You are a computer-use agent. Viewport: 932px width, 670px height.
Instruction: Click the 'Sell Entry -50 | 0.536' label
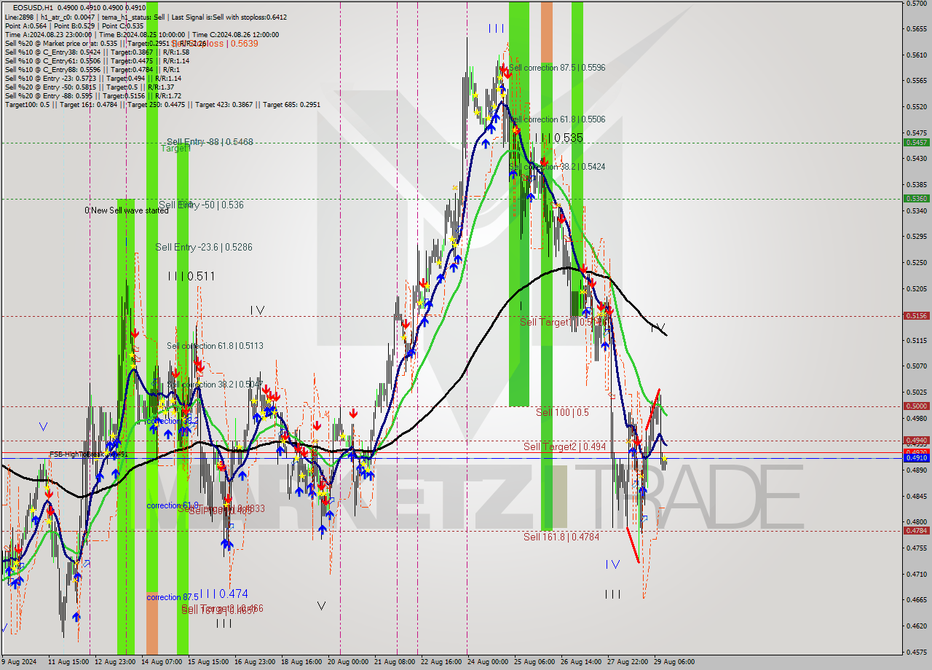201,205
